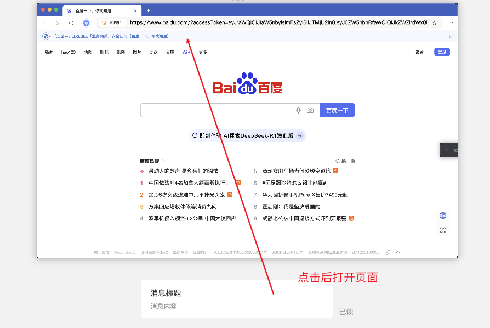This screenshot has width=490, height=328.
Task: Dismiss the security gateway notification bar
Action: [x=451, y=37]
